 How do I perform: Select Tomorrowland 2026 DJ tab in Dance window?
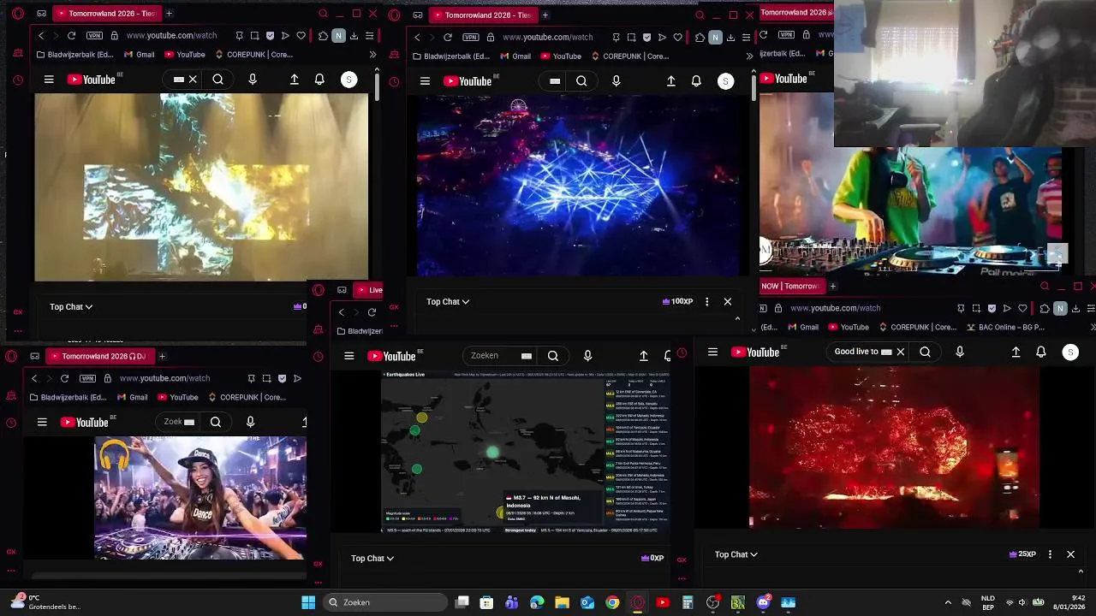tap(99, 356)
